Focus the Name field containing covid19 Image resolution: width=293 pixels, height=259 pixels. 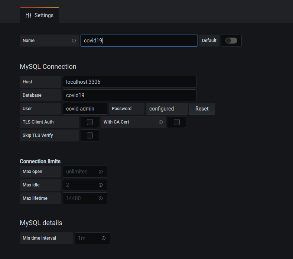coord(139,41)
